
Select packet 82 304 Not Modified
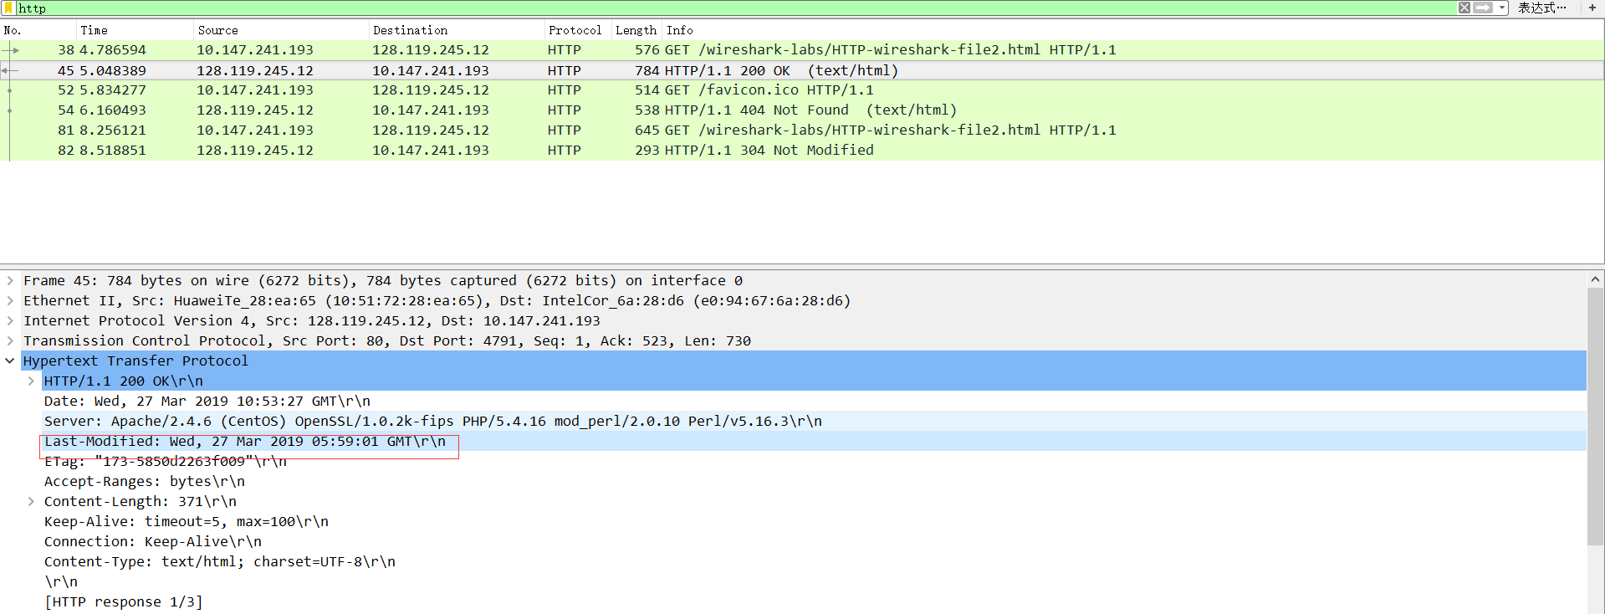pyautogui.click(x=802, y=151)
